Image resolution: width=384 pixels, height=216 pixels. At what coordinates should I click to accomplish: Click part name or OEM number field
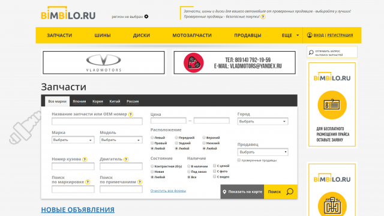(x=97, y=121)
